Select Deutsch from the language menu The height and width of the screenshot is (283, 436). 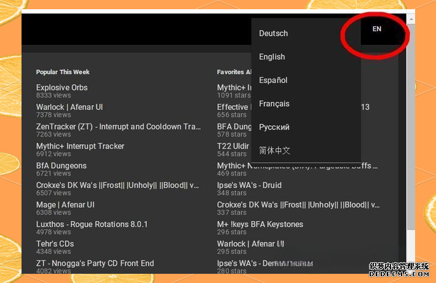pos(274,33)
